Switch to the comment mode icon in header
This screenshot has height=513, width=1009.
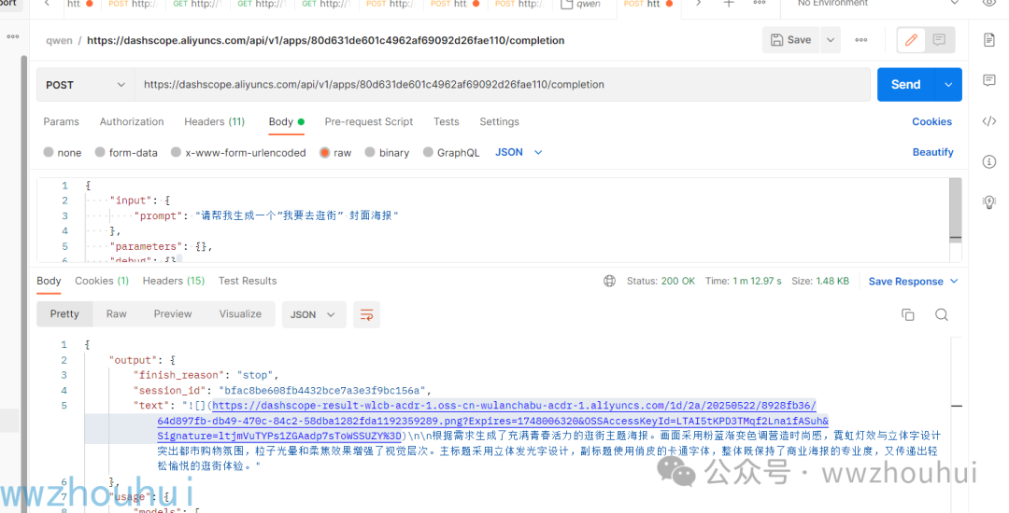click(940, 40)
